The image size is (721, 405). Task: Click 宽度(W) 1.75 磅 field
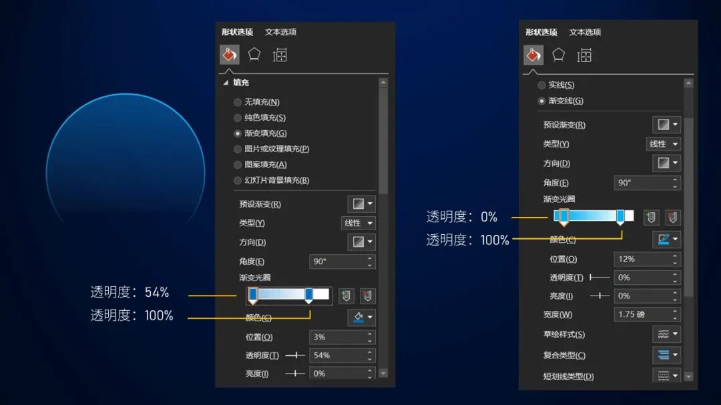pos(647,314)
